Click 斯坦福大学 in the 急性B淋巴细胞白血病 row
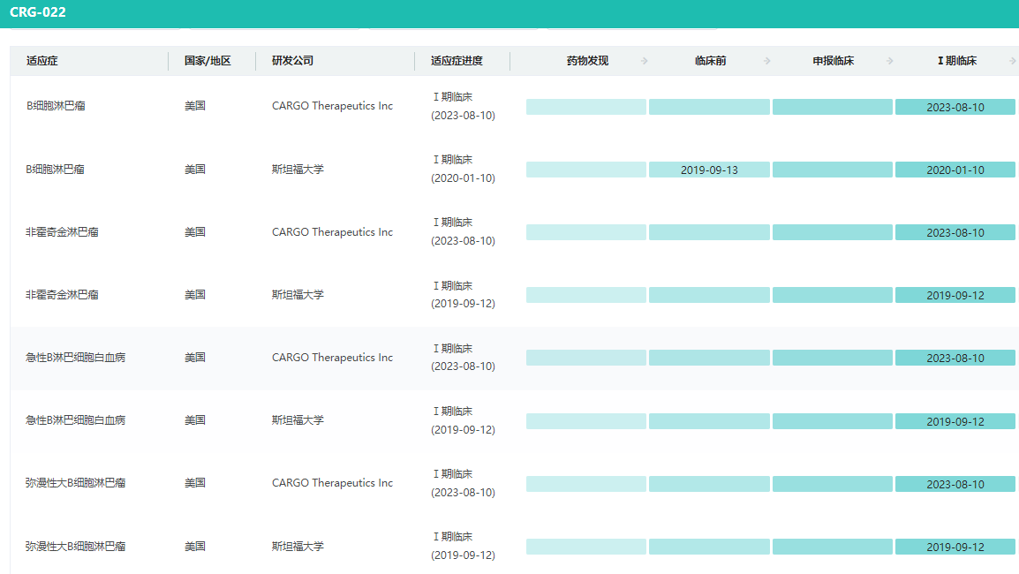1019x574 pixels. coord(298,420)
